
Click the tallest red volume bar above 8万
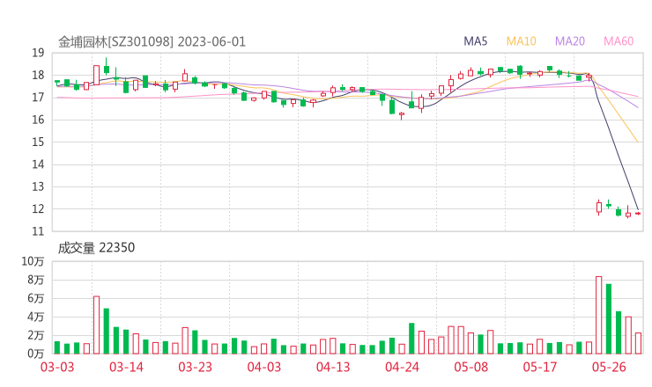click(599, 315)
